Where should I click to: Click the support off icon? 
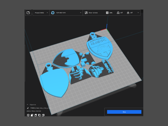(x=118, y=13)
